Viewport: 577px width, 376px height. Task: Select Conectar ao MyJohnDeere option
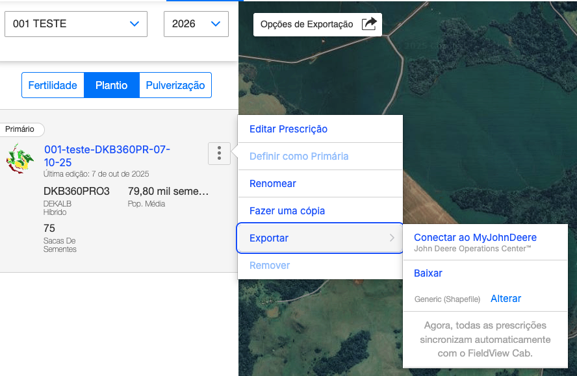tap(475, 238)
